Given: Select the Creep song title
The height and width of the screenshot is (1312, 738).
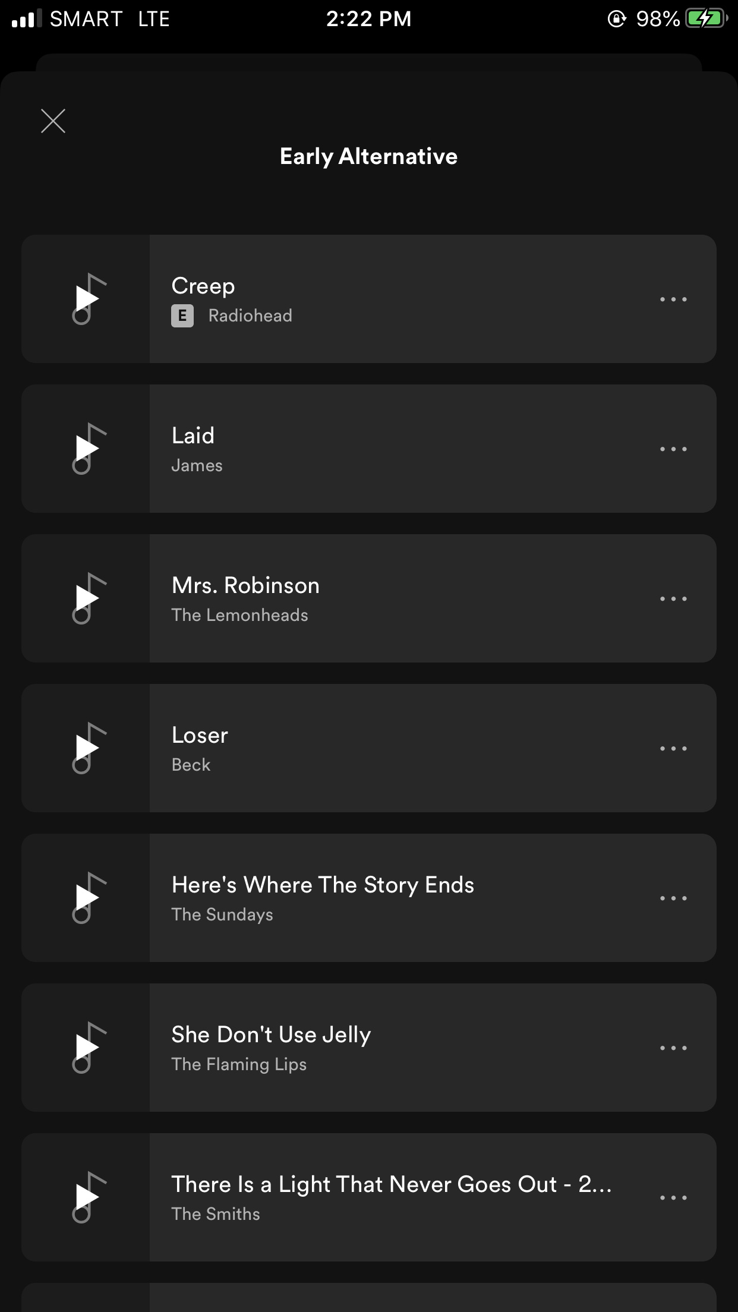Looking at the screenshot, I should pos(203,286).
